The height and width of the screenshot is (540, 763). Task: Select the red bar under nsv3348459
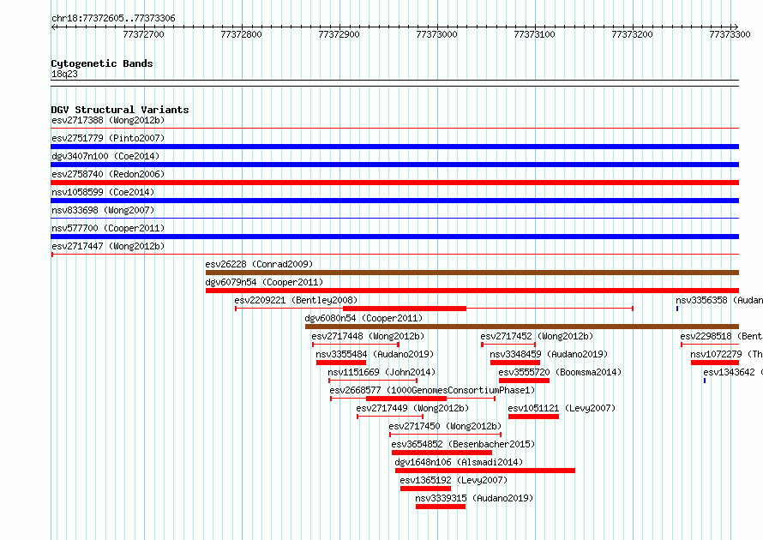[x=515, y=363]
